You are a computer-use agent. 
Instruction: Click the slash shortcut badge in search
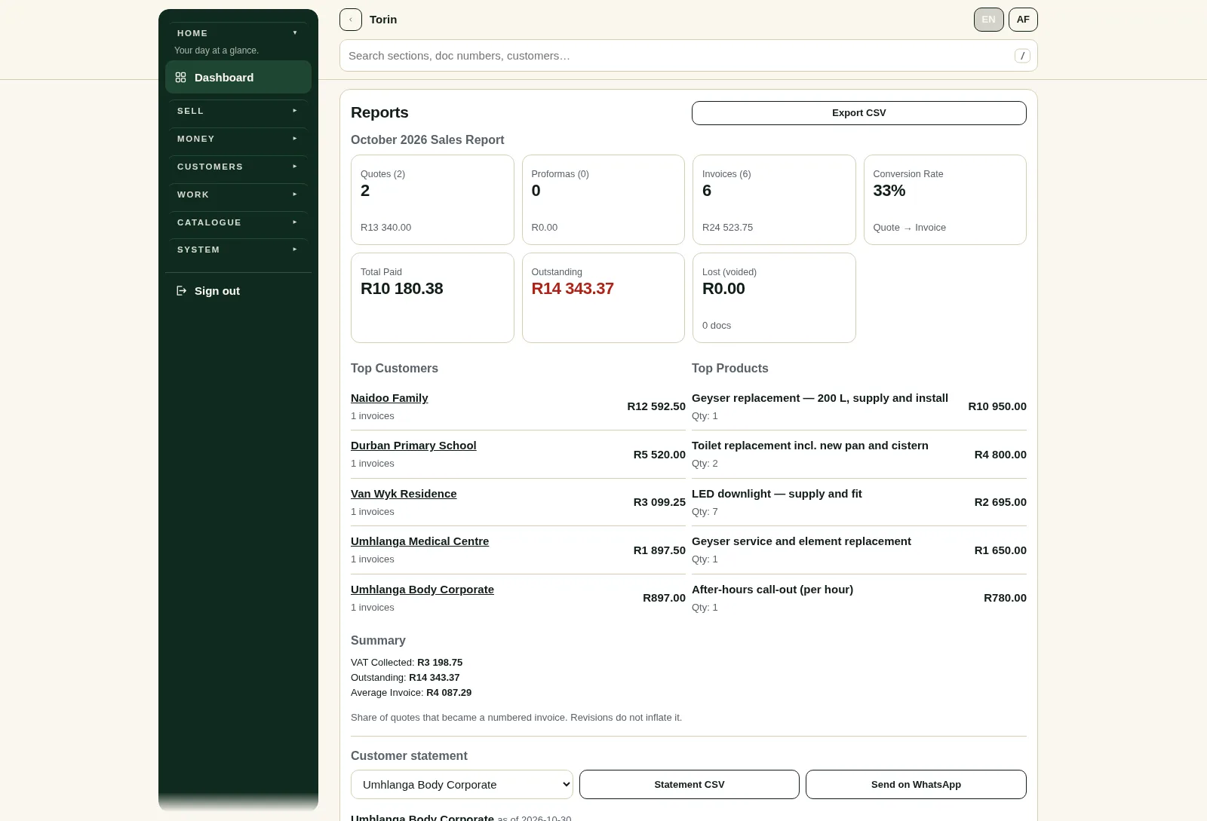(x=1022, y=56)
